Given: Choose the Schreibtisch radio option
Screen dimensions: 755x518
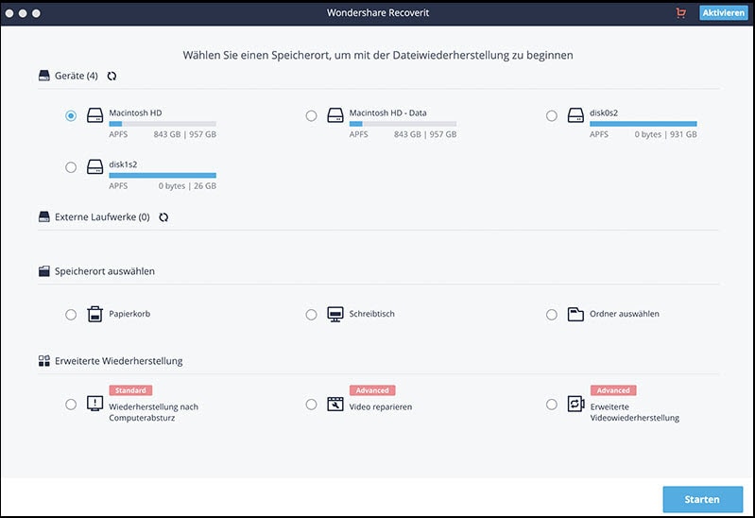Looking at the screenshot, I should coord(311,315).
